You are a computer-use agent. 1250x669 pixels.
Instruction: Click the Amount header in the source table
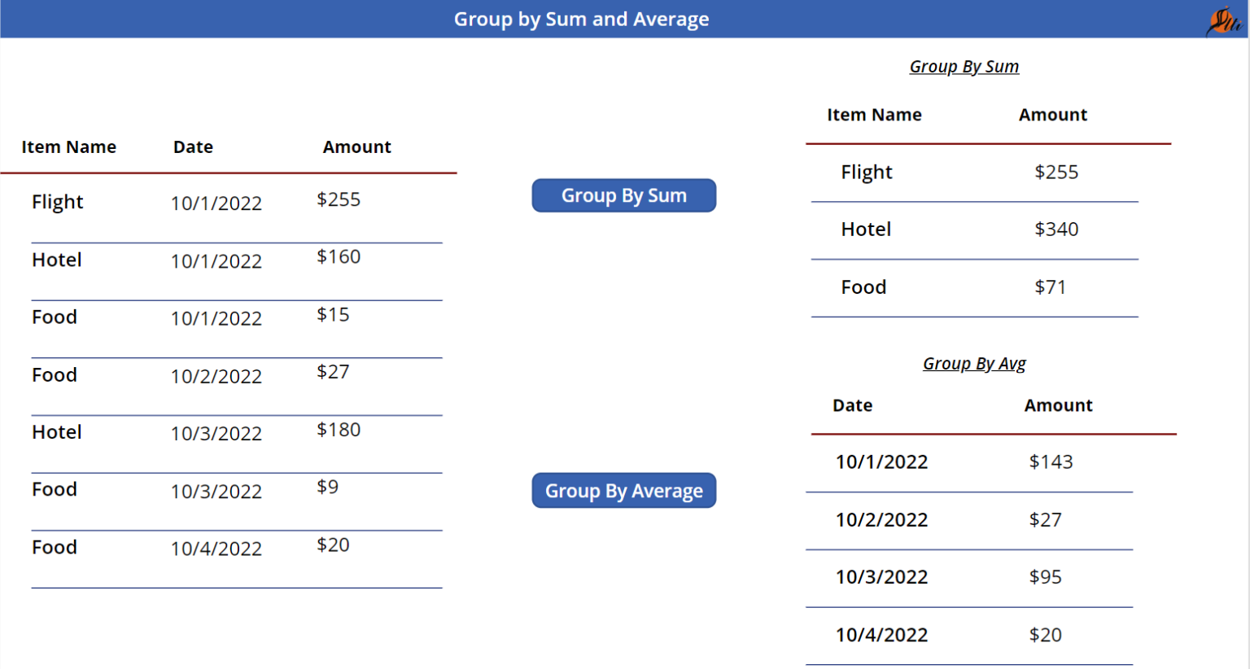click(x=356, y=146)
